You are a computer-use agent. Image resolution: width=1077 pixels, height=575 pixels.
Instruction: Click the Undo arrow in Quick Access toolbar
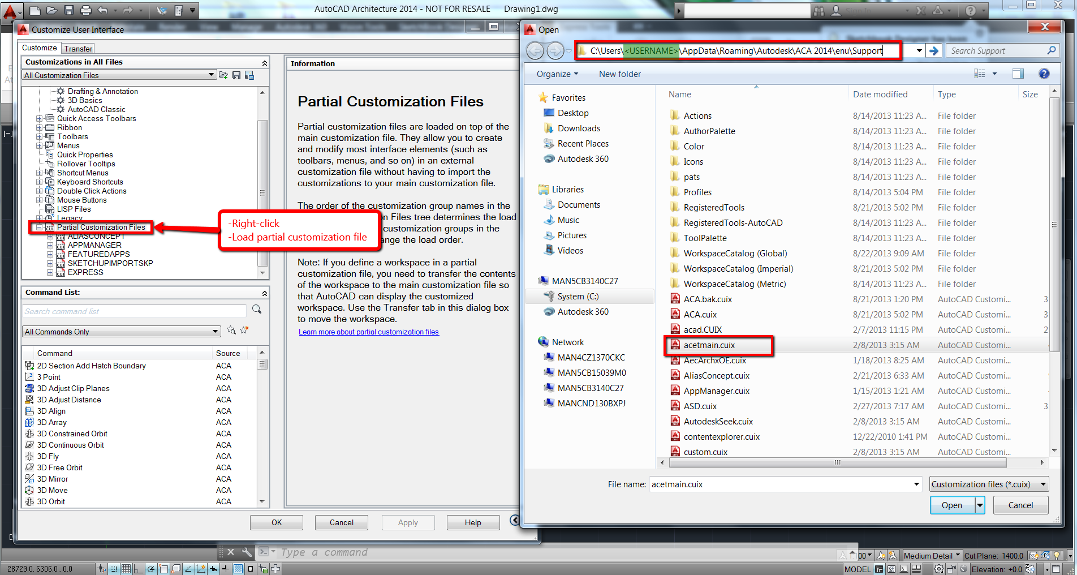pos(103,10)
